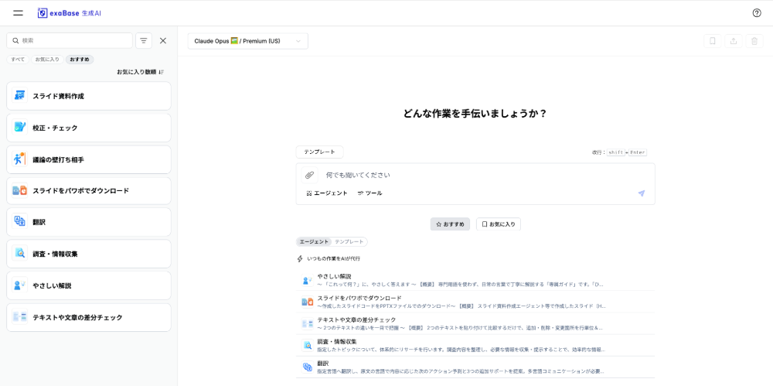Click the 調査・情報収集 icon in main list
This screenshot has height=386, width=773.
pos(307,345)
